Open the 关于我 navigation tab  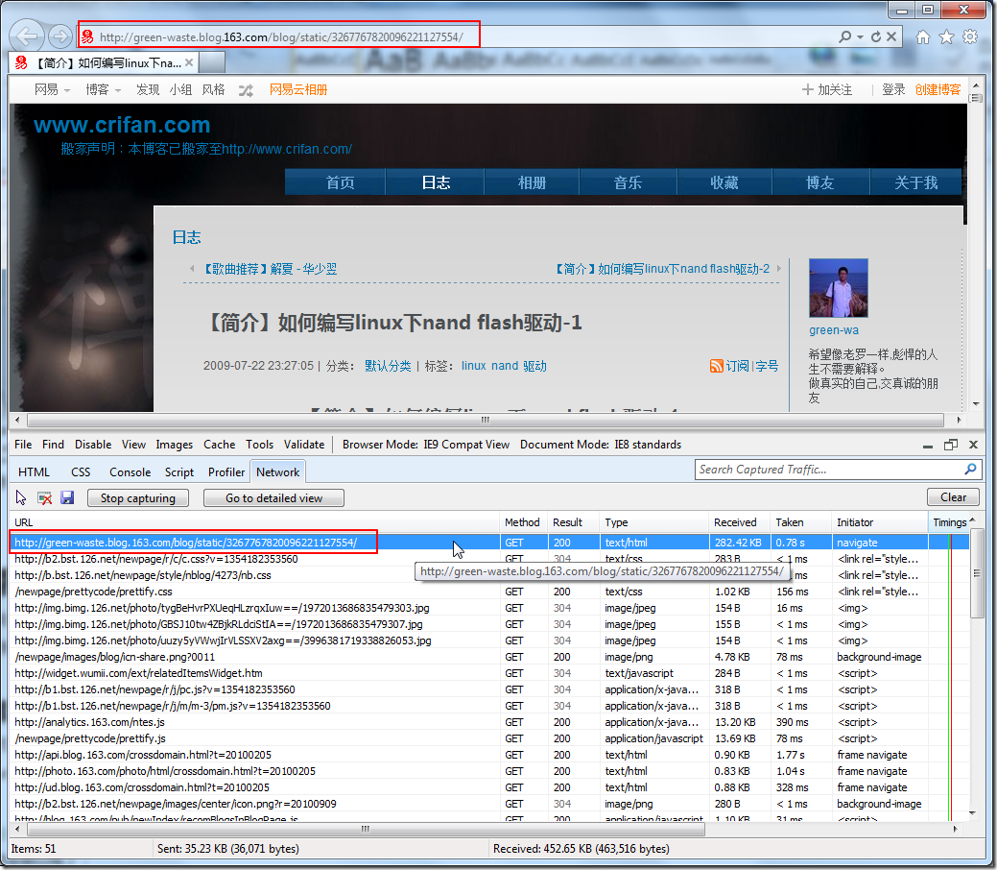coord(915,182)
